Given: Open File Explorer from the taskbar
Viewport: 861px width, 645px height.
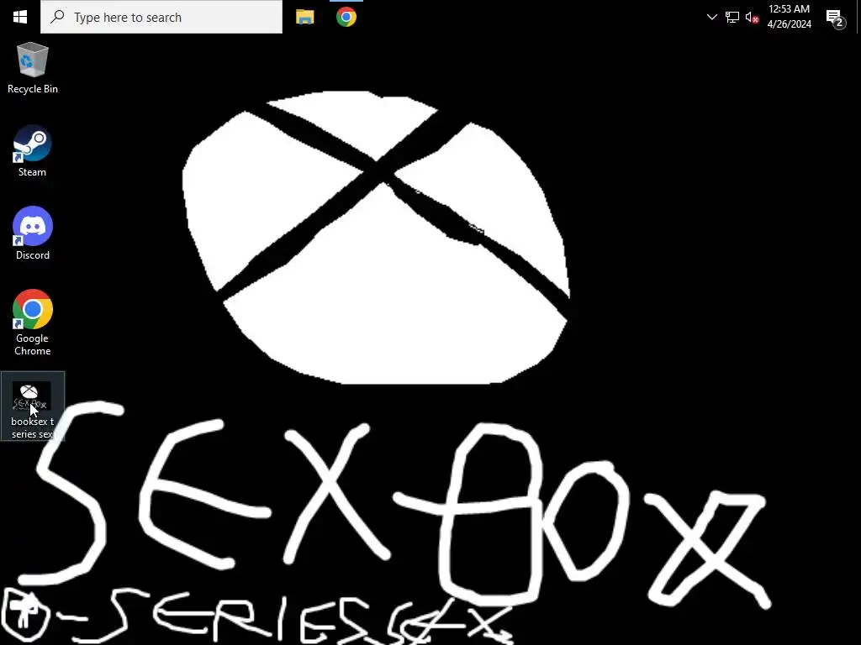Looking at the screenshot, I should 304,17.
